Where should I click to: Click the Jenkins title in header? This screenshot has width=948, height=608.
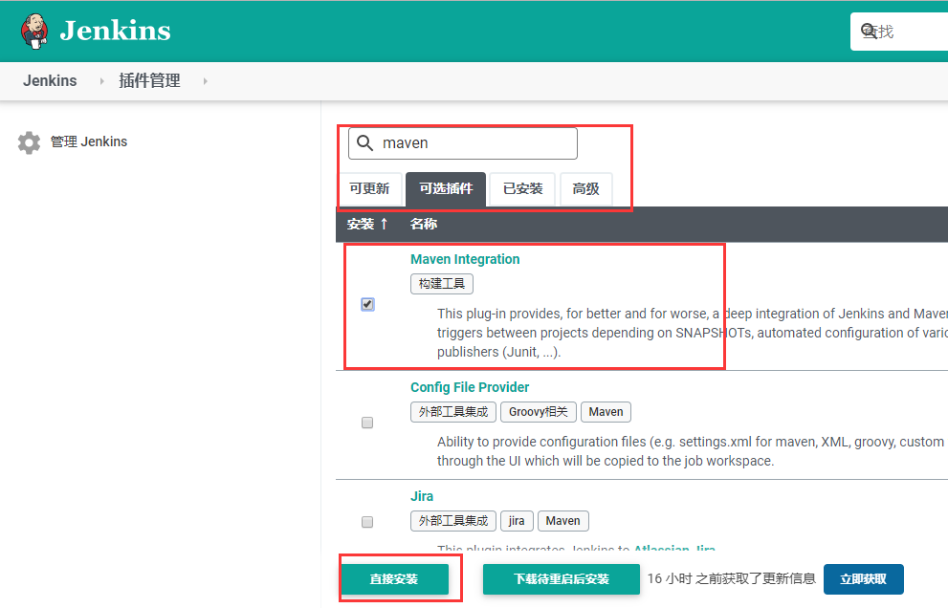(x=115, y=31)
